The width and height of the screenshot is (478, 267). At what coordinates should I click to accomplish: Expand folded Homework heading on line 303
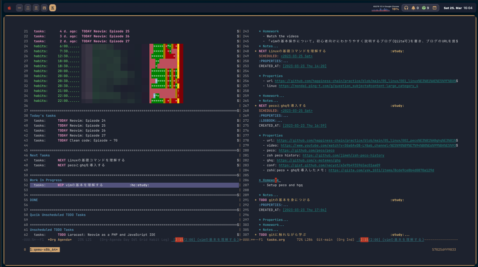pos(271,225)
